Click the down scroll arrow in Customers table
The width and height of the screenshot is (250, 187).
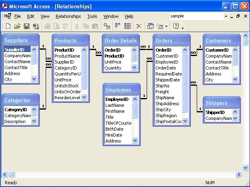point(235,79)
